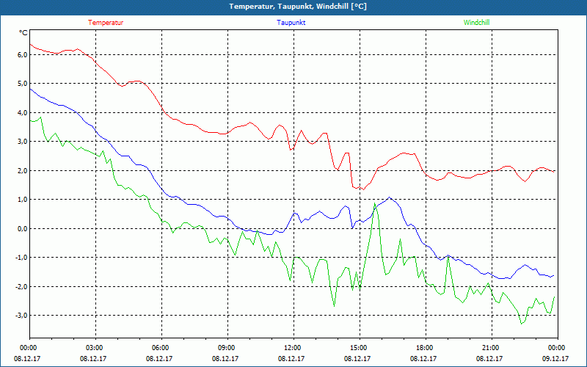Click the 21:00 time axis label
This screenshot has width=587, height=367.
tap(492, 348)
